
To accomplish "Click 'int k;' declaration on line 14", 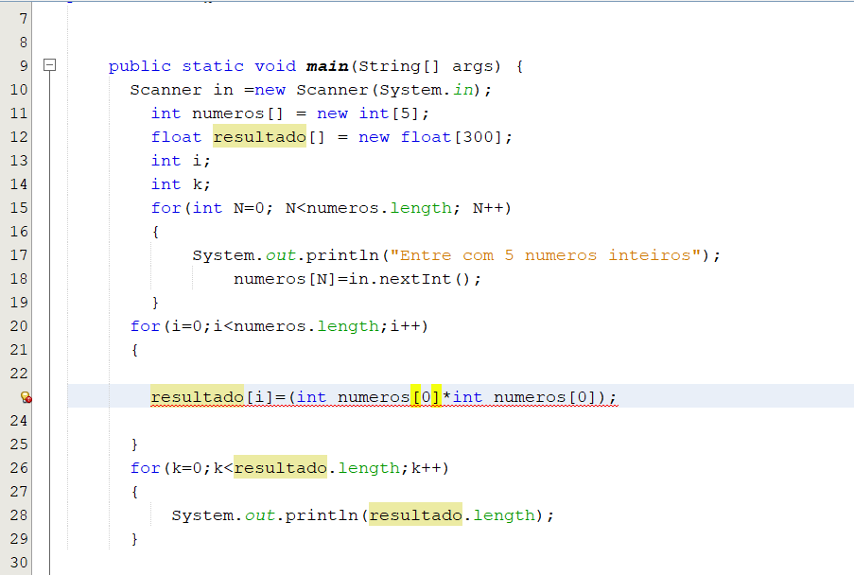I will point(181,184).
